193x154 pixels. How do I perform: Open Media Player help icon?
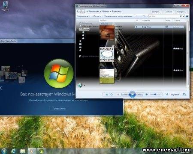(187, 16)
